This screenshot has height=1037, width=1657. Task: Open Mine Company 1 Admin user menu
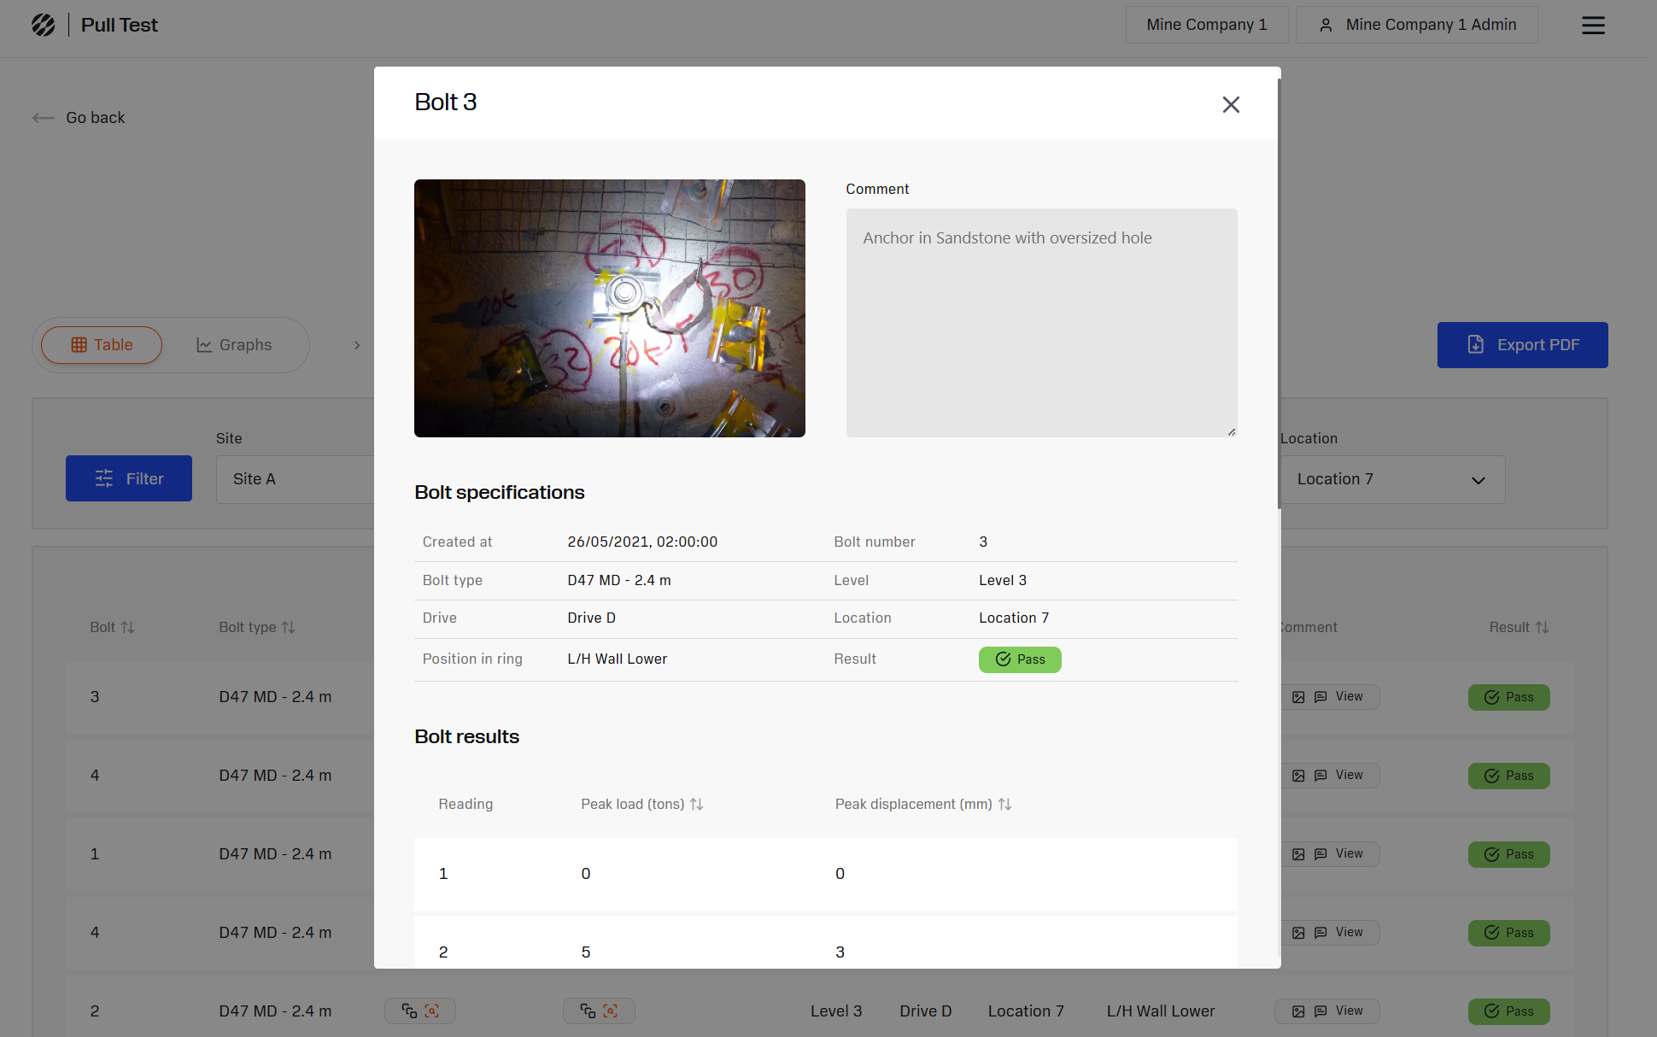[x=1417, y=25]
